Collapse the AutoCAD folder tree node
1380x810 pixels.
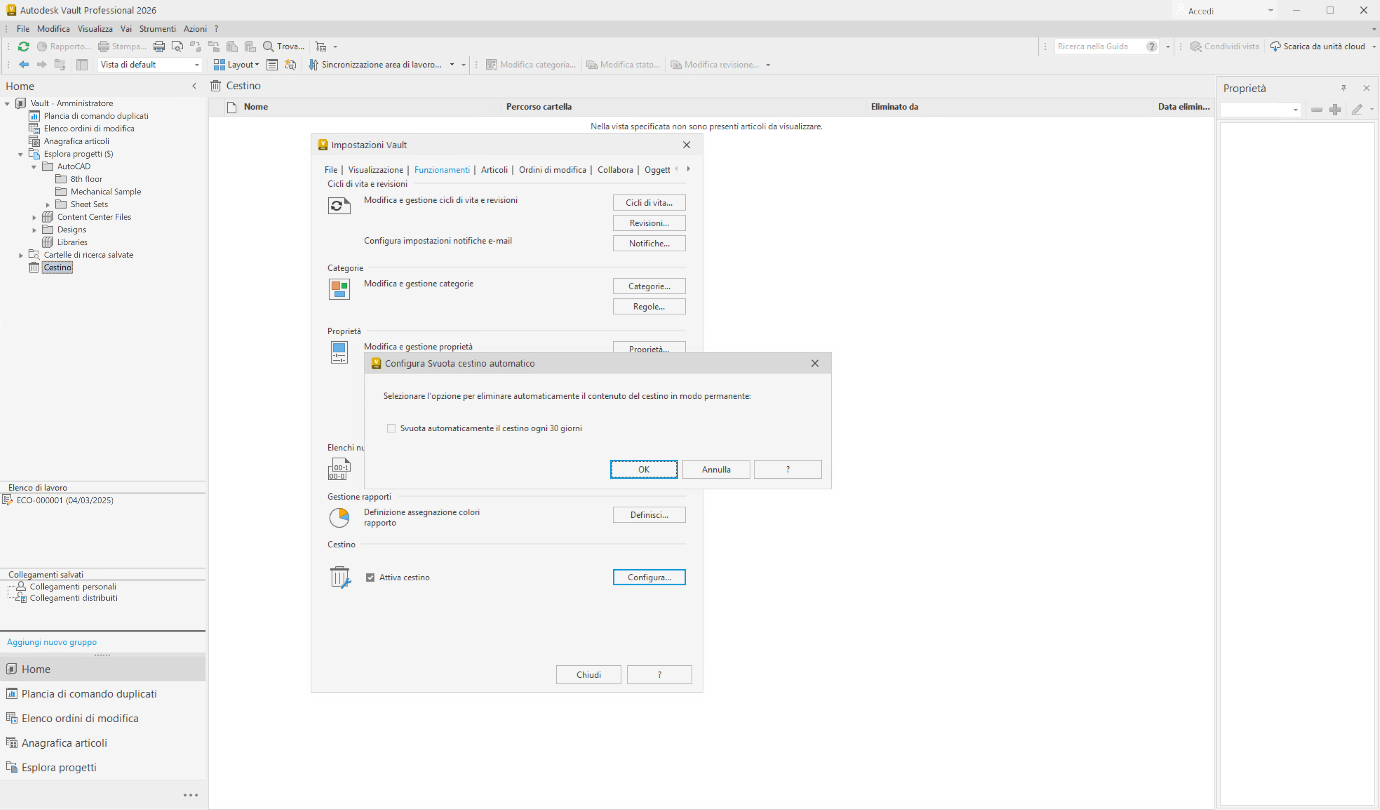[x=34, y=166]
